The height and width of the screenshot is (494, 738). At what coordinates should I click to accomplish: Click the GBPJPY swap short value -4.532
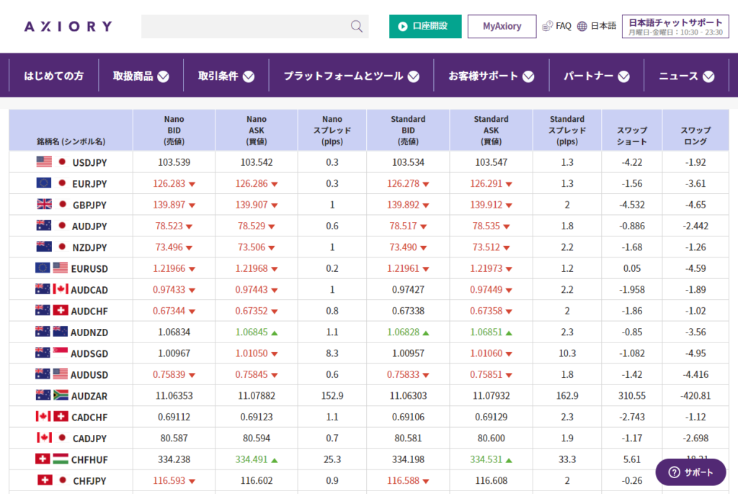631,204
